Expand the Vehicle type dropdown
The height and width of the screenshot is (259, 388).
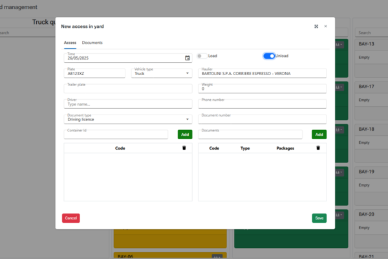(x=161, y=73)
